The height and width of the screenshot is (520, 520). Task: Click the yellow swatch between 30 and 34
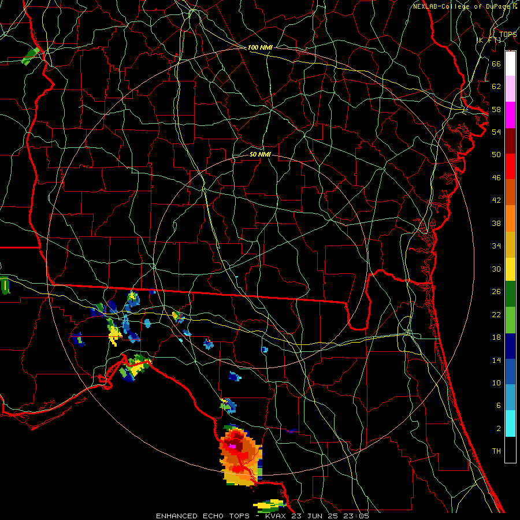510,269
